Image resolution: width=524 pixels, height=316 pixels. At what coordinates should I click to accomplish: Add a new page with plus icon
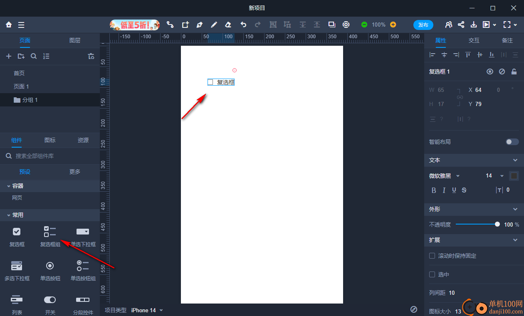[x=9, y=56]
